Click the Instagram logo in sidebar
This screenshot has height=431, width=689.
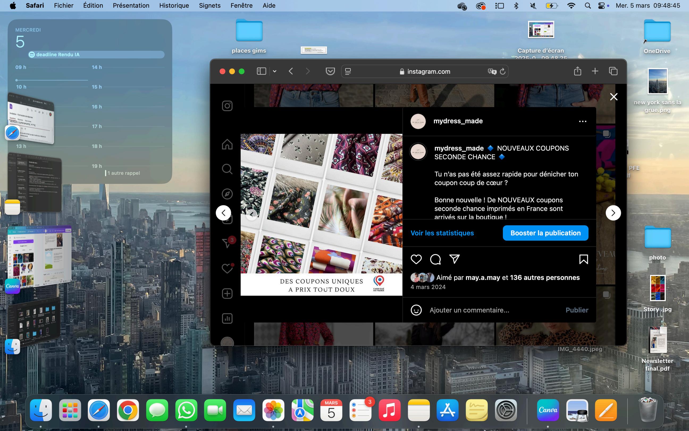(x=227, y=106)
